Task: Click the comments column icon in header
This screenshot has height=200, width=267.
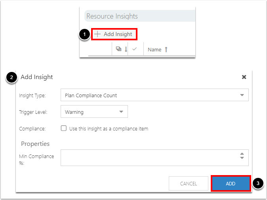Action: tap(118, 49)
